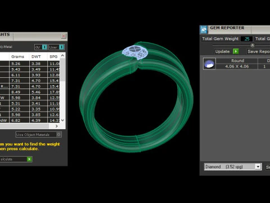Click the Total Gem Weight label

tap(220, 39)
